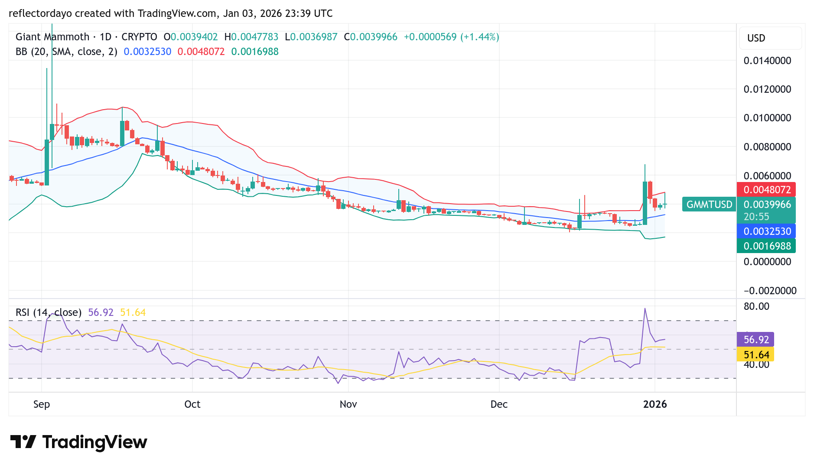
Task: Click the reflectordayo created with TradingView.com header
Action: point(171,13)
